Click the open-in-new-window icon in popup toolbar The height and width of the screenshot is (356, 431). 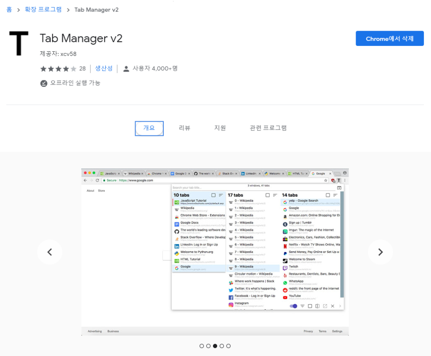point(325,306)
